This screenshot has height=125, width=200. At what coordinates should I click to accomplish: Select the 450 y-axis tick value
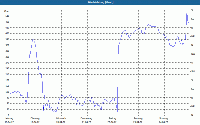tap(7, 28)
